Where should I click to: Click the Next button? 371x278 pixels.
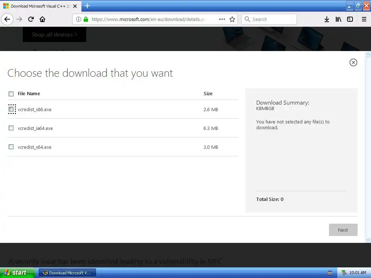pyautogui.click(x=343, y=230)
